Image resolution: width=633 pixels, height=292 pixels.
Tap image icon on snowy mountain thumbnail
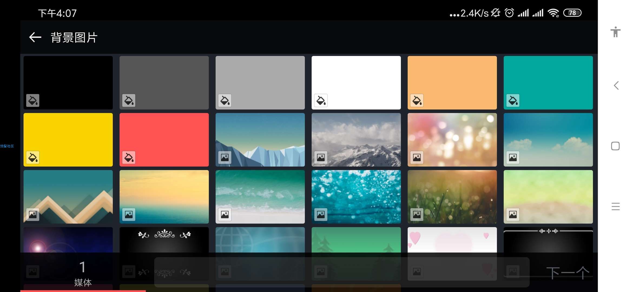coord(321,157)
